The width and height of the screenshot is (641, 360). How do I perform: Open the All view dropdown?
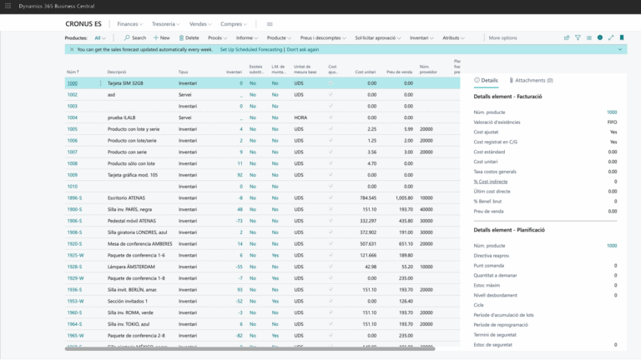[100, 38]
